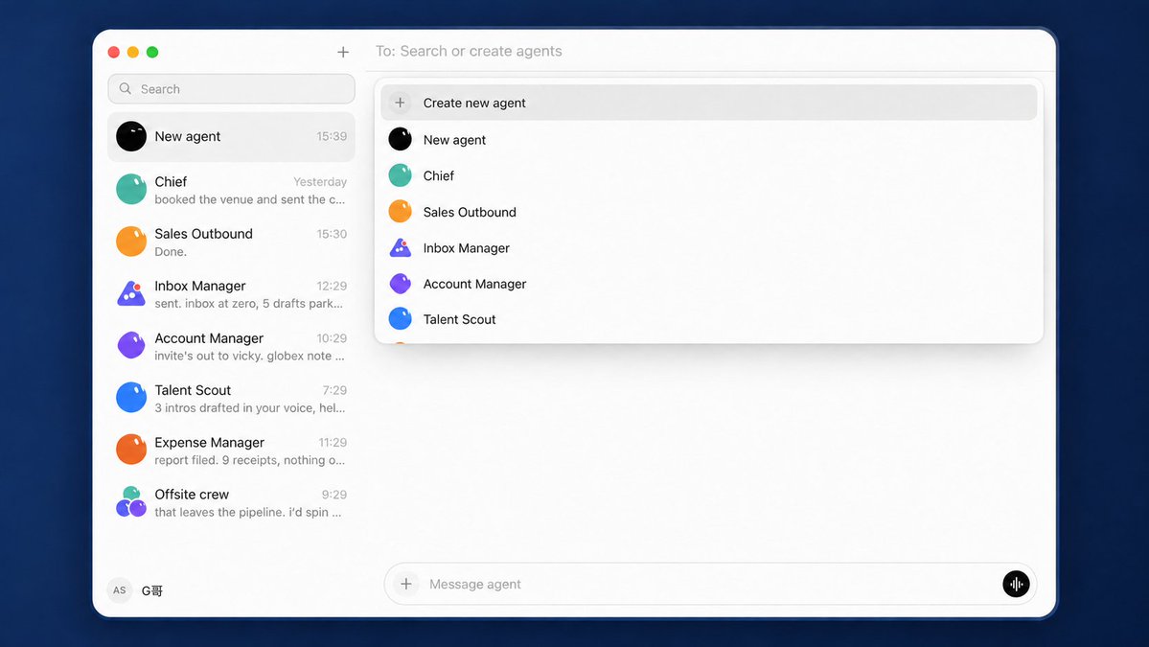Viewport: 1149px width, 647px height.
Task: Select Account Manager in the agent dropdown
Action: [x=708, y=284]
